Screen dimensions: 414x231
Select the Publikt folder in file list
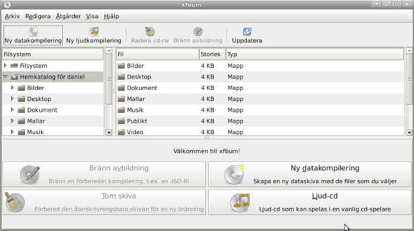[x=260, y=121]
